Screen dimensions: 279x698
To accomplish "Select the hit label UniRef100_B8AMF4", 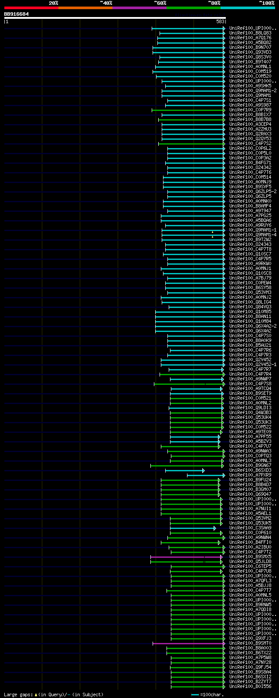I will (x=250, y=206).
